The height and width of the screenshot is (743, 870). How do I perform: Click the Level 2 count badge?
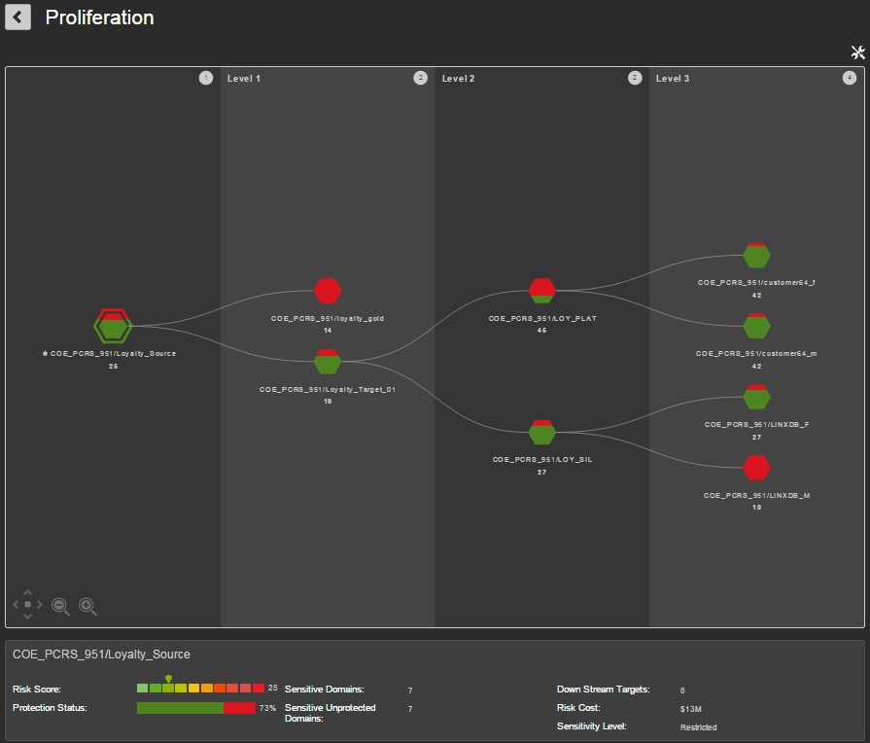[x=635, y=78]
